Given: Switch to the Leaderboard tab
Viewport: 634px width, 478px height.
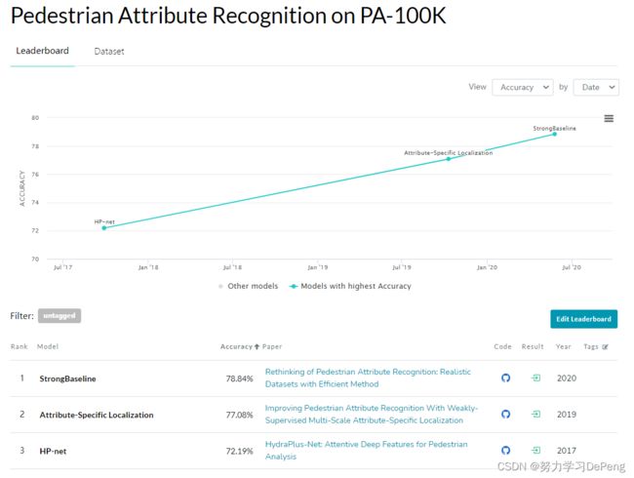Looking at the screenshot, I should [43, 51].
